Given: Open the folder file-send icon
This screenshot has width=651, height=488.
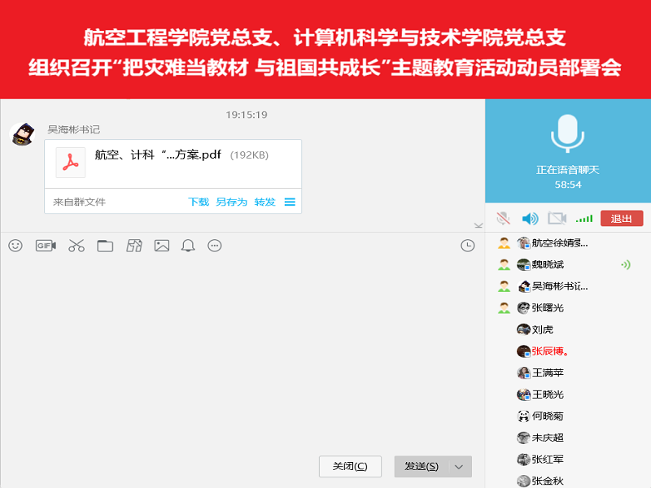Looking at the screenshot, I should tap(105, 246).
